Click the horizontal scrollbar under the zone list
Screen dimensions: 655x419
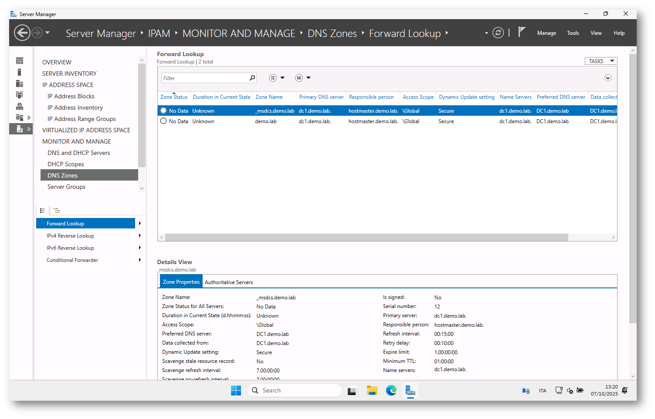click(x=366, y=238)
